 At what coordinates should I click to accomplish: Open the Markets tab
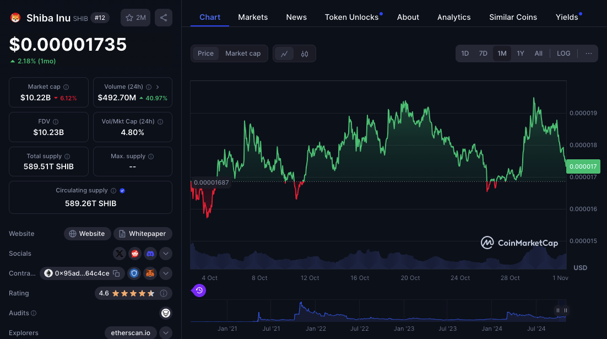click(x=253, y=18)
